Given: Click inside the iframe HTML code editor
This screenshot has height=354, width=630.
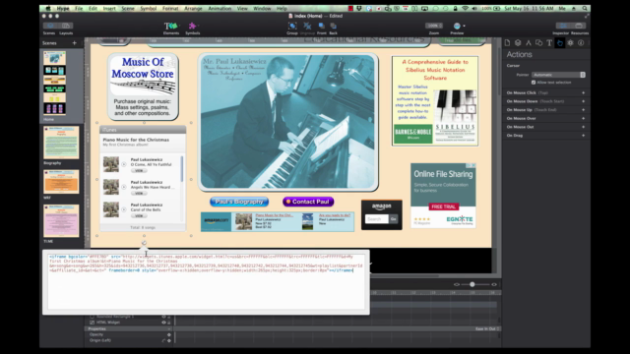Looking at the screenshot, I should click(206, 282).
